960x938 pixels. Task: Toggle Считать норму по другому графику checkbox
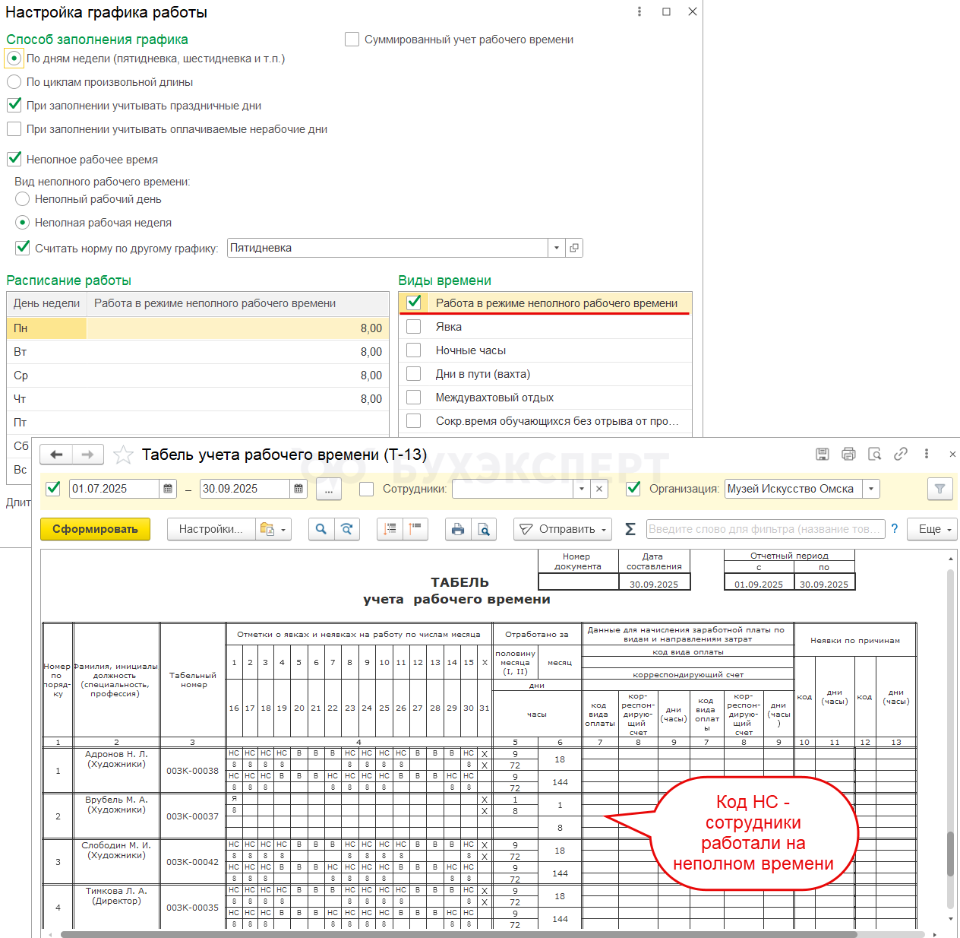pos(23,248)
